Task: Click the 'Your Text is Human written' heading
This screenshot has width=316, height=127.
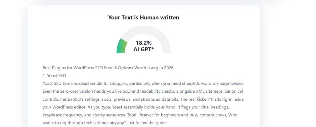Action: click(143, 18)
